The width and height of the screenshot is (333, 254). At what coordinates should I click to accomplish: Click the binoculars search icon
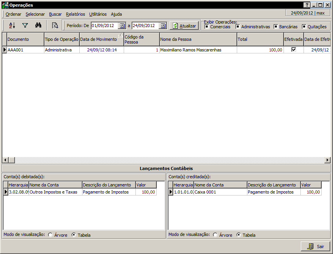(x=38, y=26)
